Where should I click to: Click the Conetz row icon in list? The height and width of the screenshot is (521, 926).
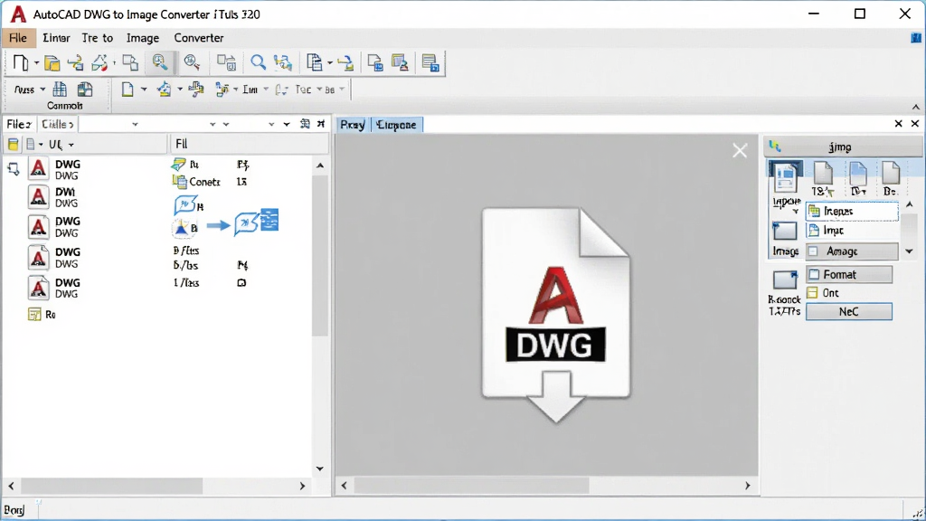point(179,182)
